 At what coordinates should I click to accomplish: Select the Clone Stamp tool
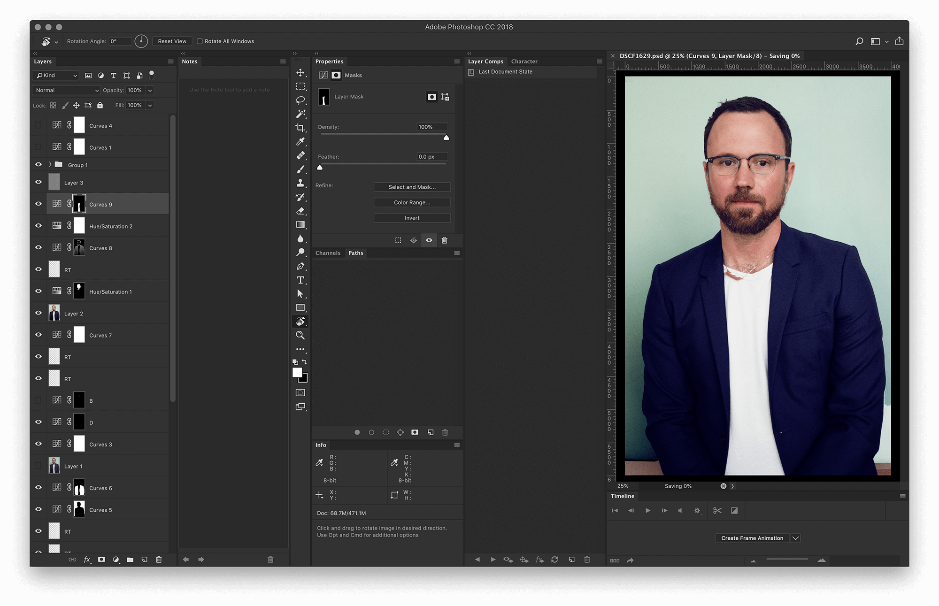tap(300, 183)
